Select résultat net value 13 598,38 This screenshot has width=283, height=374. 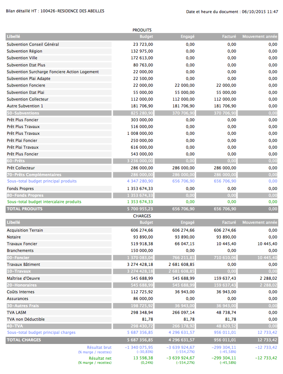(143, 358)
